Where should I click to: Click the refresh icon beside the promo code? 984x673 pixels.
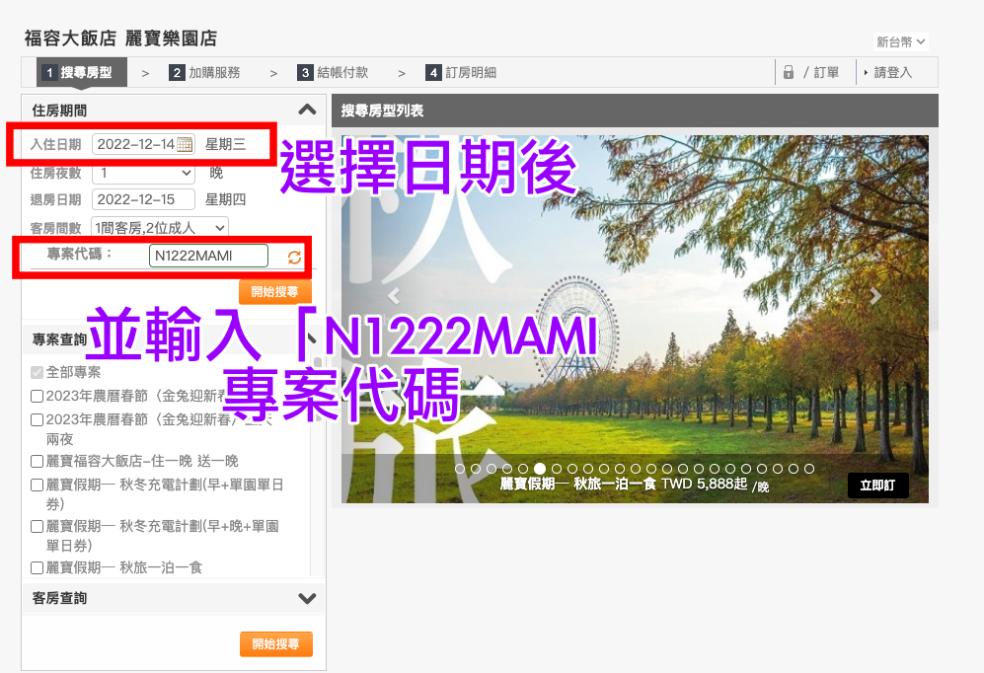point(294,258)
